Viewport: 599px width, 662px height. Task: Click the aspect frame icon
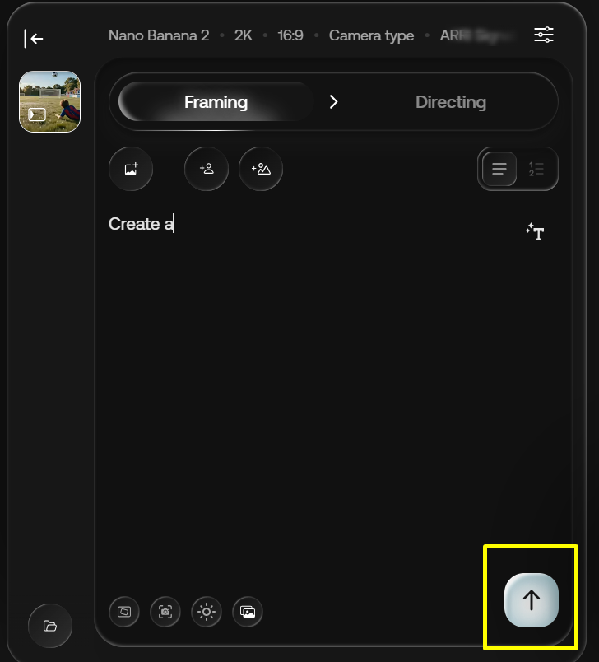[x=124, y=612]
